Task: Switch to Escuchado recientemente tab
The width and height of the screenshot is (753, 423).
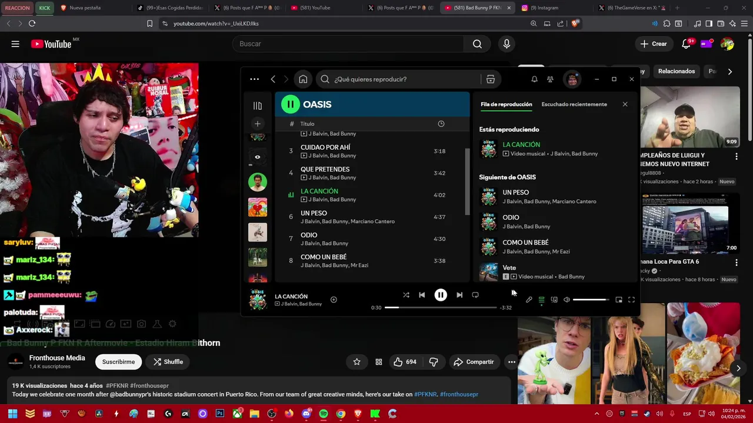Action: pos(574,104)
